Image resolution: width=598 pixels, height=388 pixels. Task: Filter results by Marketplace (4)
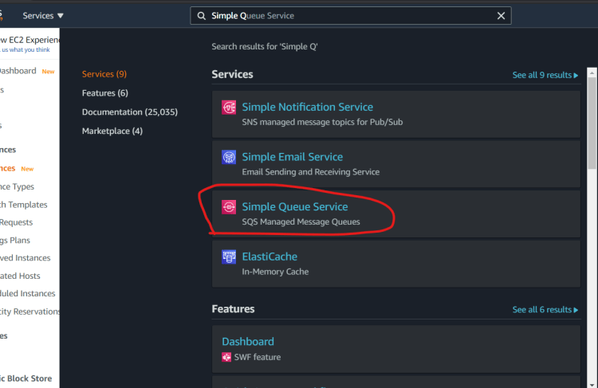click(x=112, y=131)
